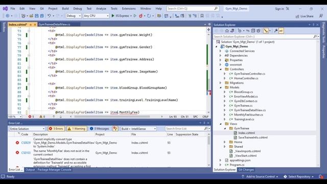
Task: Click the Show All Files icon
Action: pyautogui.click(x=259, y=31)
